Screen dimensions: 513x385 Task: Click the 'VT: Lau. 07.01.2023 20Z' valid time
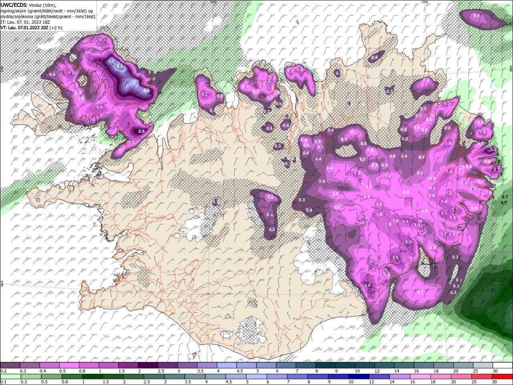24,28
